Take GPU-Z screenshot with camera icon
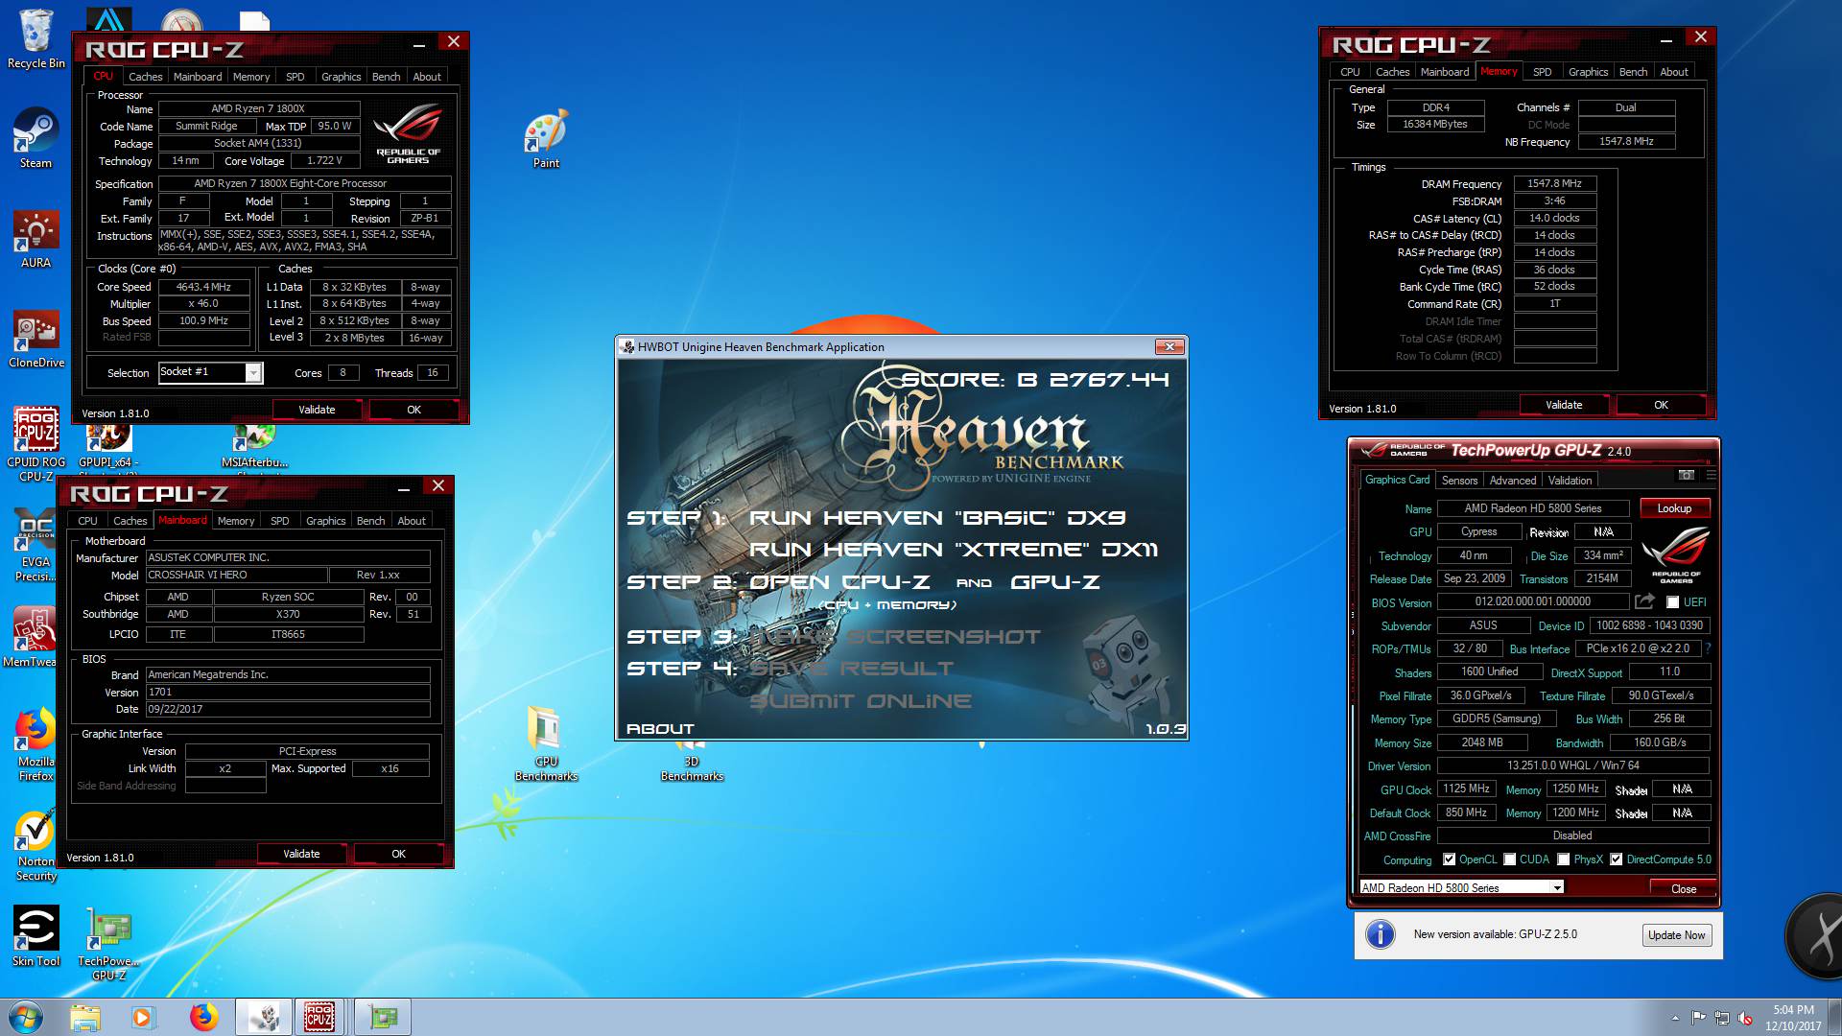The height and width of the screenshot is (1036, 1842). coord(1686,475)
